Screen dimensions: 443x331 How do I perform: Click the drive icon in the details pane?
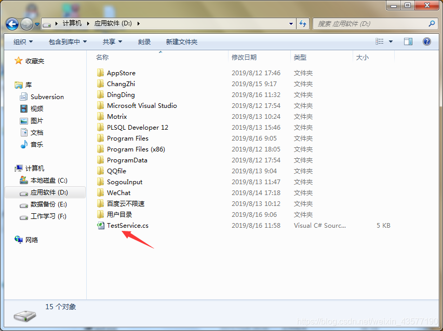(x=25, y=315)
